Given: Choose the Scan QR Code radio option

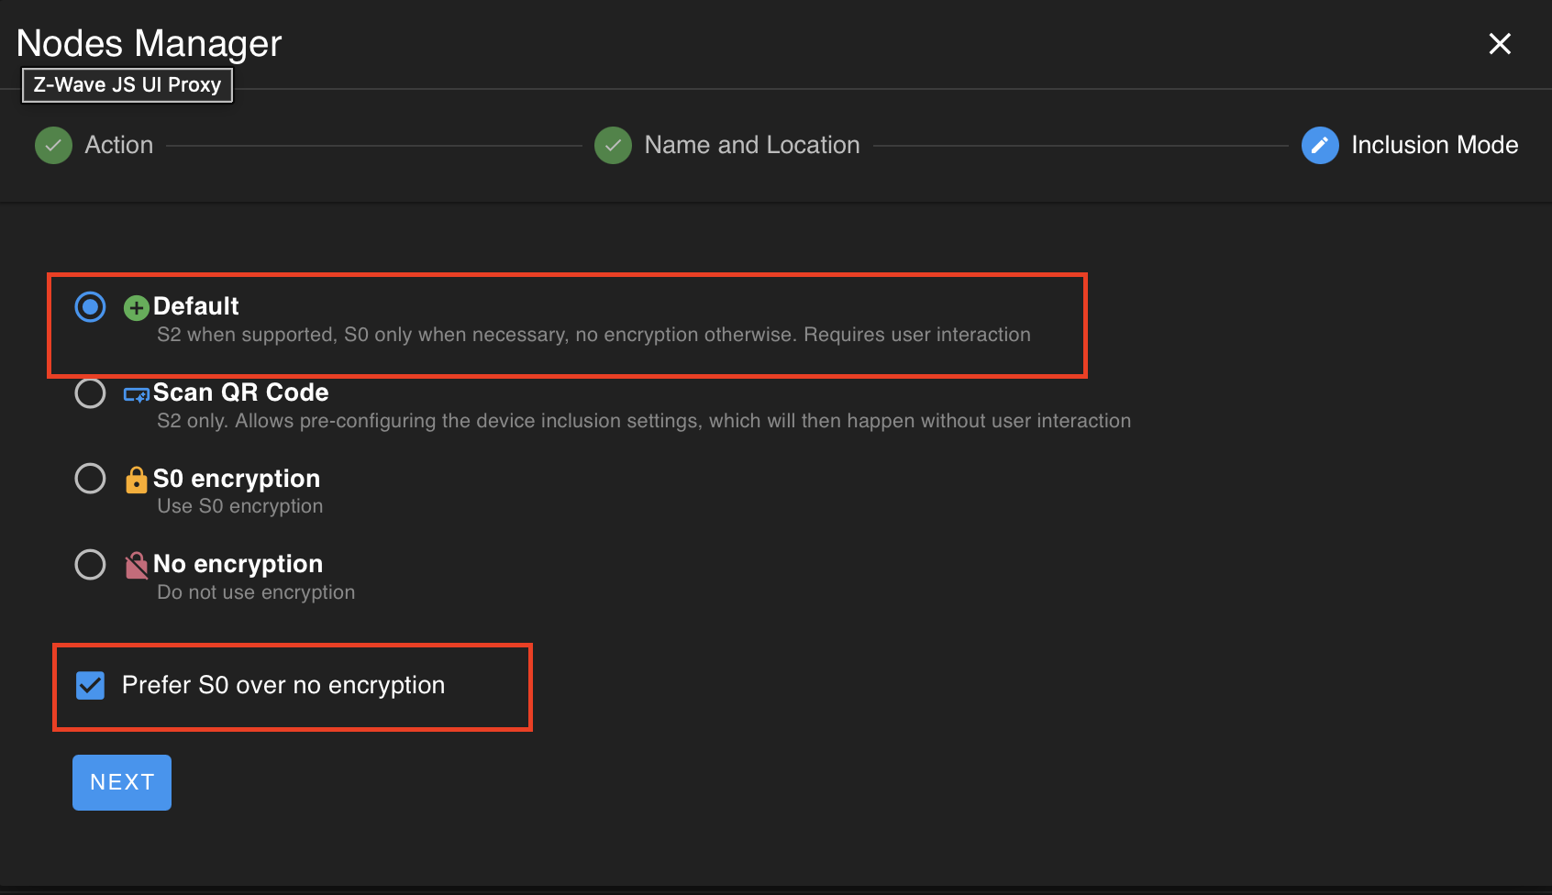Looking at the screenshot, I should 90,393.
